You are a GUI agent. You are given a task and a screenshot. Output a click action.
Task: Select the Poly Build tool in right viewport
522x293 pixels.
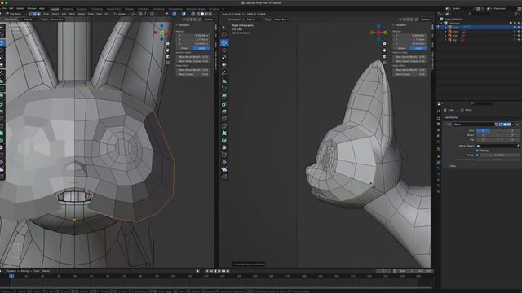click(224, 133)
